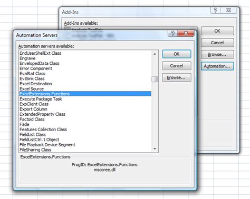The image size is (250, 199).
Task: Select Fade in server list
Action: coord(85,124)
